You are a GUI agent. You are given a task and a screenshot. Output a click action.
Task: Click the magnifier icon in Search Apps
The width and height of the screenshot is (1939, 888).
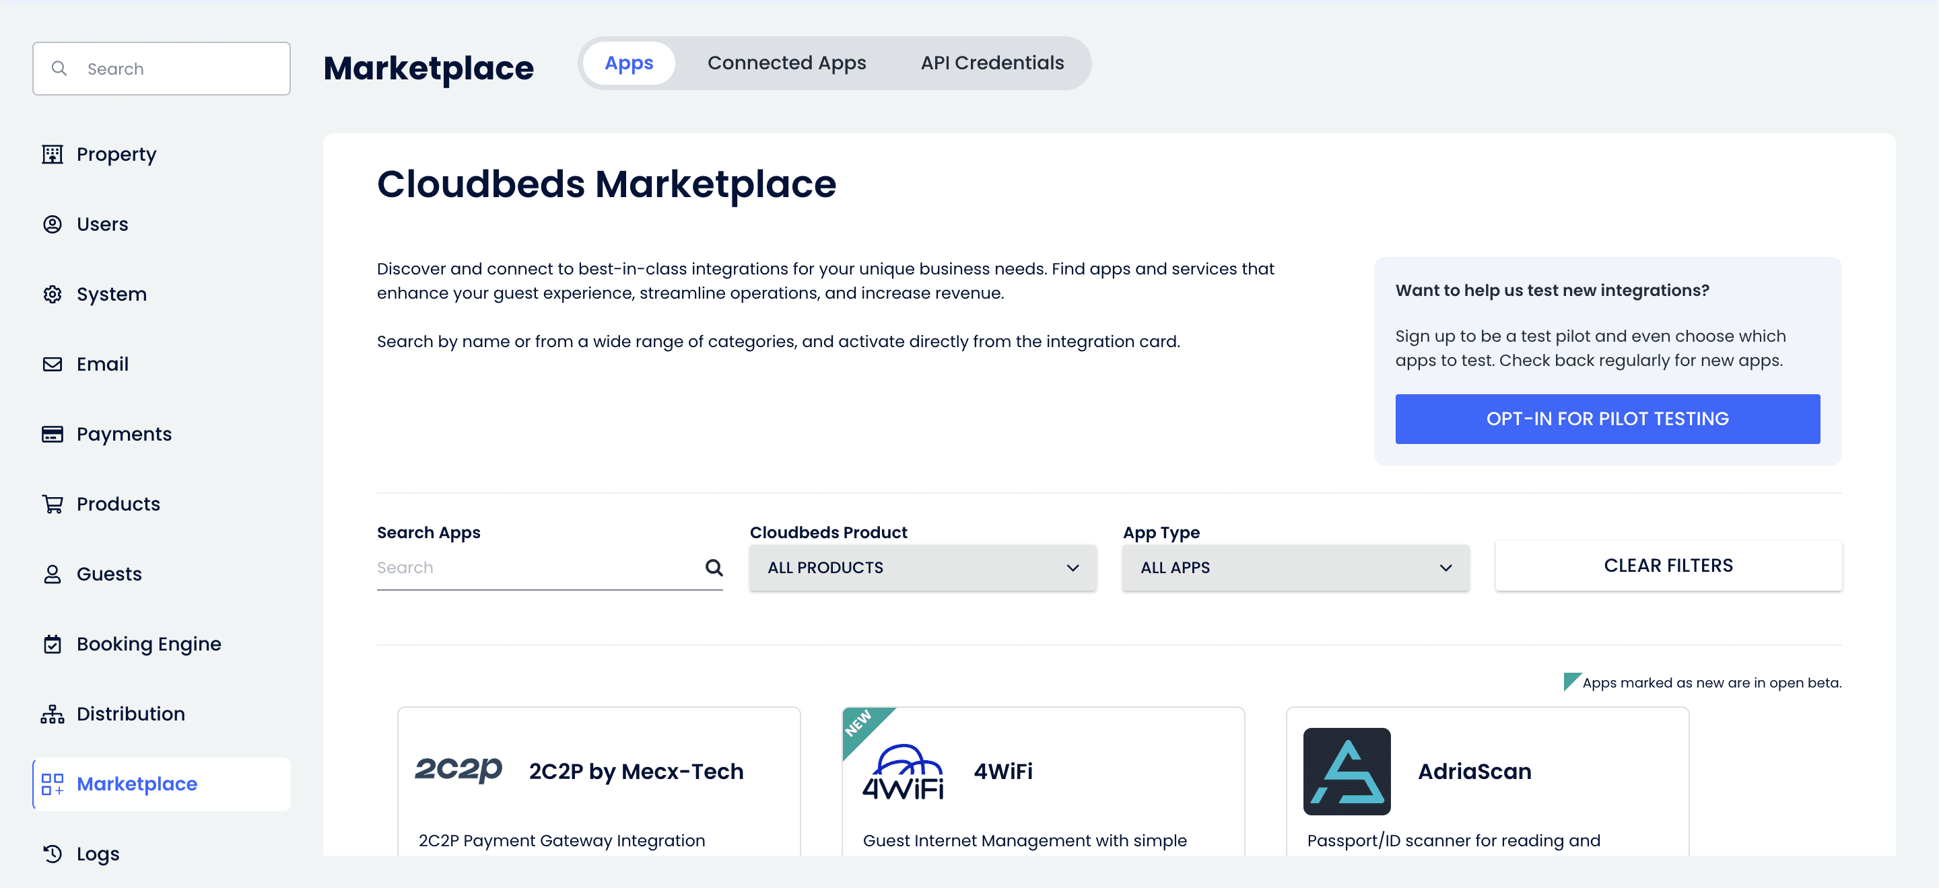click(714, 568)
